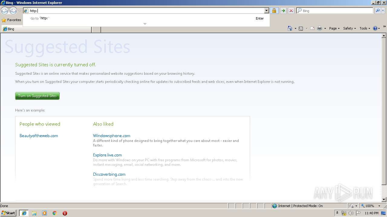Viewport: 387px width, 217px height.
Task: Open the Opera taskbar icon
Action: pyautogui.click(x=65, y=213)
